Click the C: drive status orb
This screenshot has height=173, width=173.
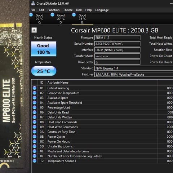31,15
